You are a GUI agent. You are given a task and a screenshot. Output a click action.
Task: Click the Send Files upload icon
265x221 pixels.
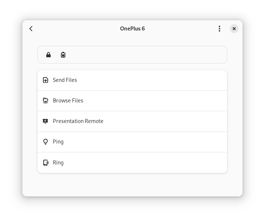46,80
